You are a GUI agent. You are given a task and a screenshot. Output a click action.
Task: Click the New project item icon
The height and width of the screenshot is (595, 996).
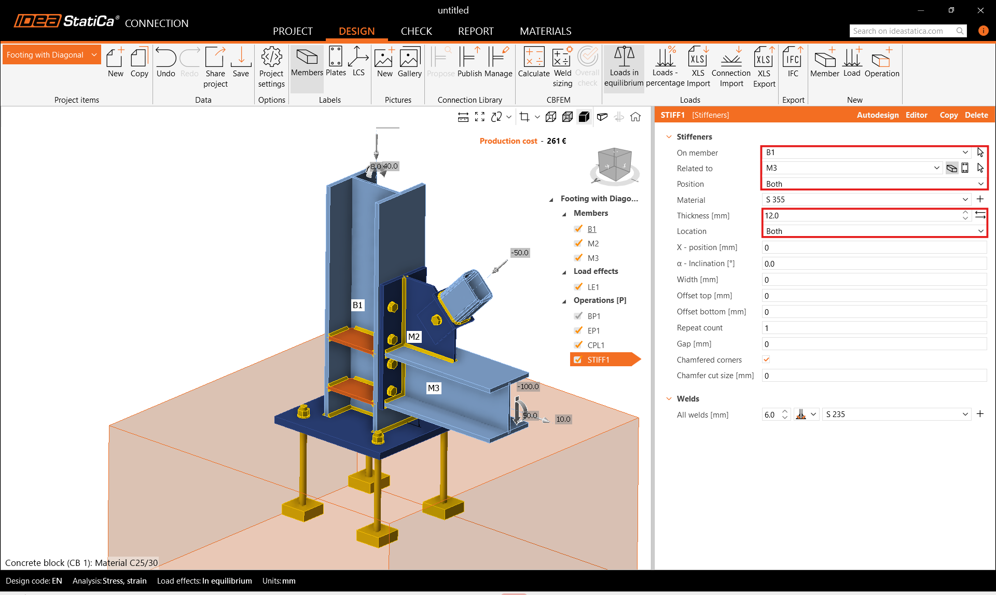(115, 62)
